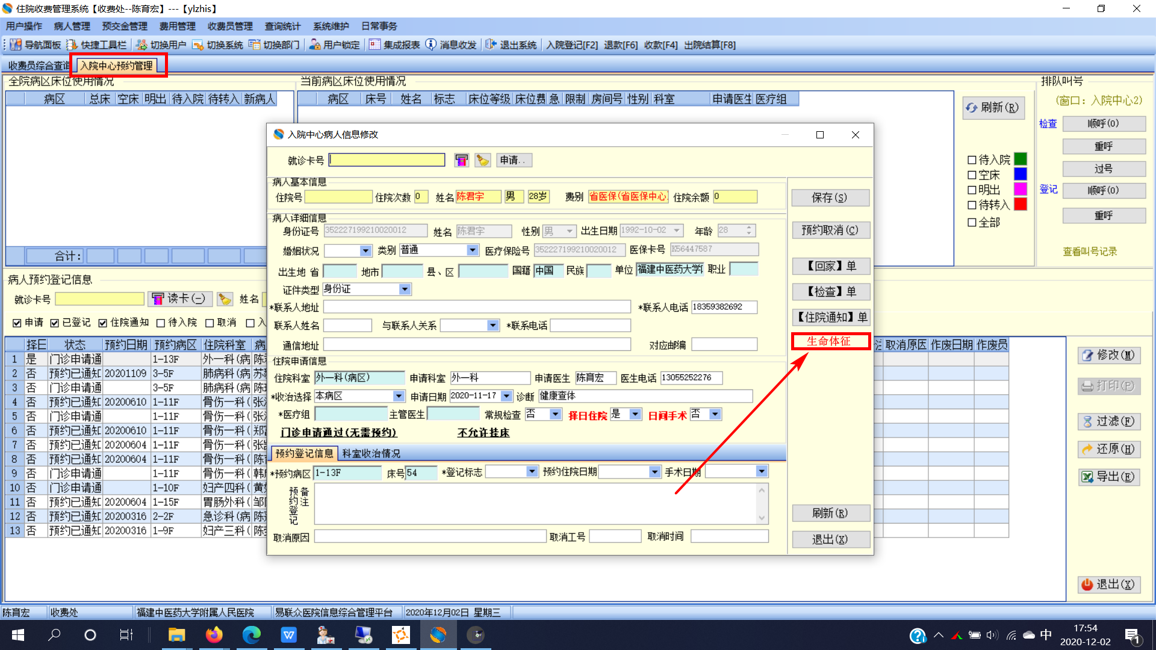Viewport: 1156px width, 650px height.
Task: Uncheck the 已登记 filter checkbox
Action: tap(55, 323)
